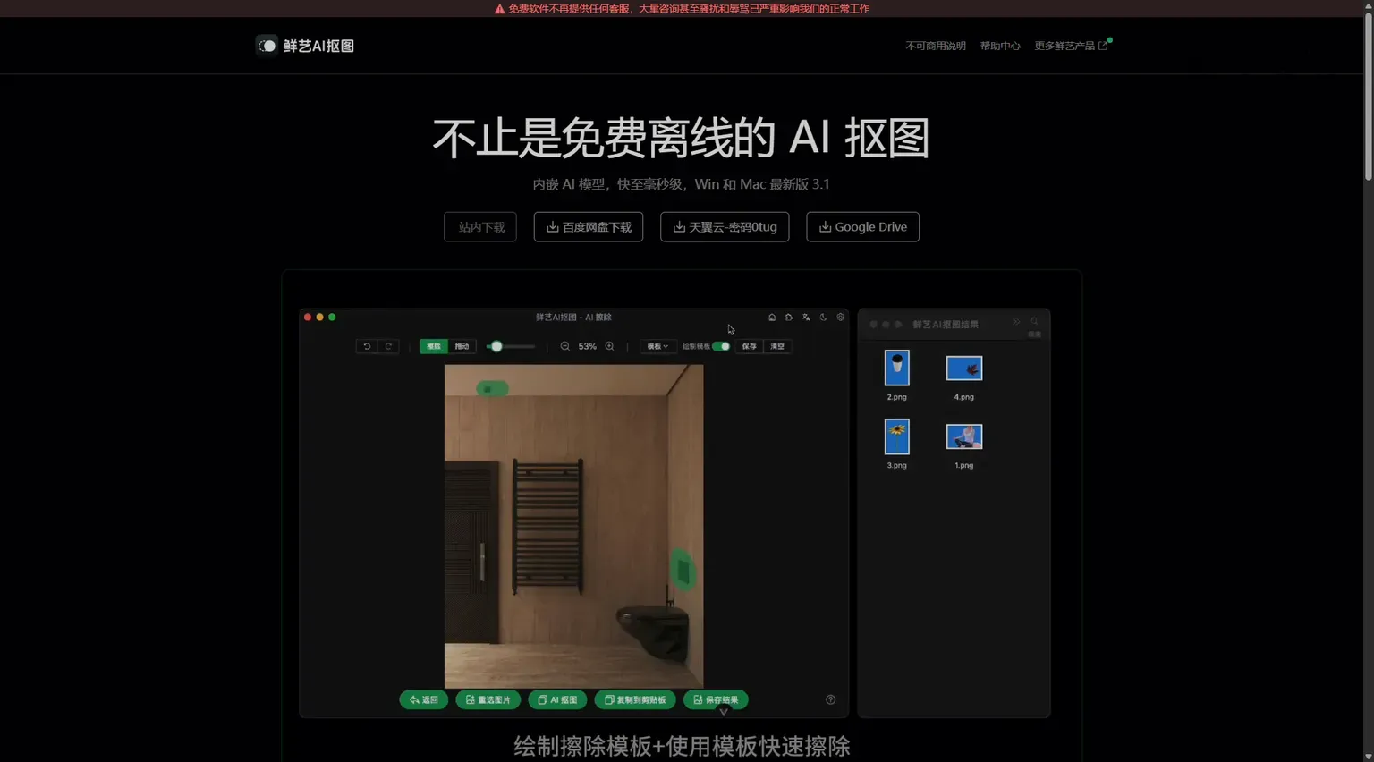Screen dimensions: 1374x762
Task: Open the 不可商用说明 link
Action: pos(935,46)
